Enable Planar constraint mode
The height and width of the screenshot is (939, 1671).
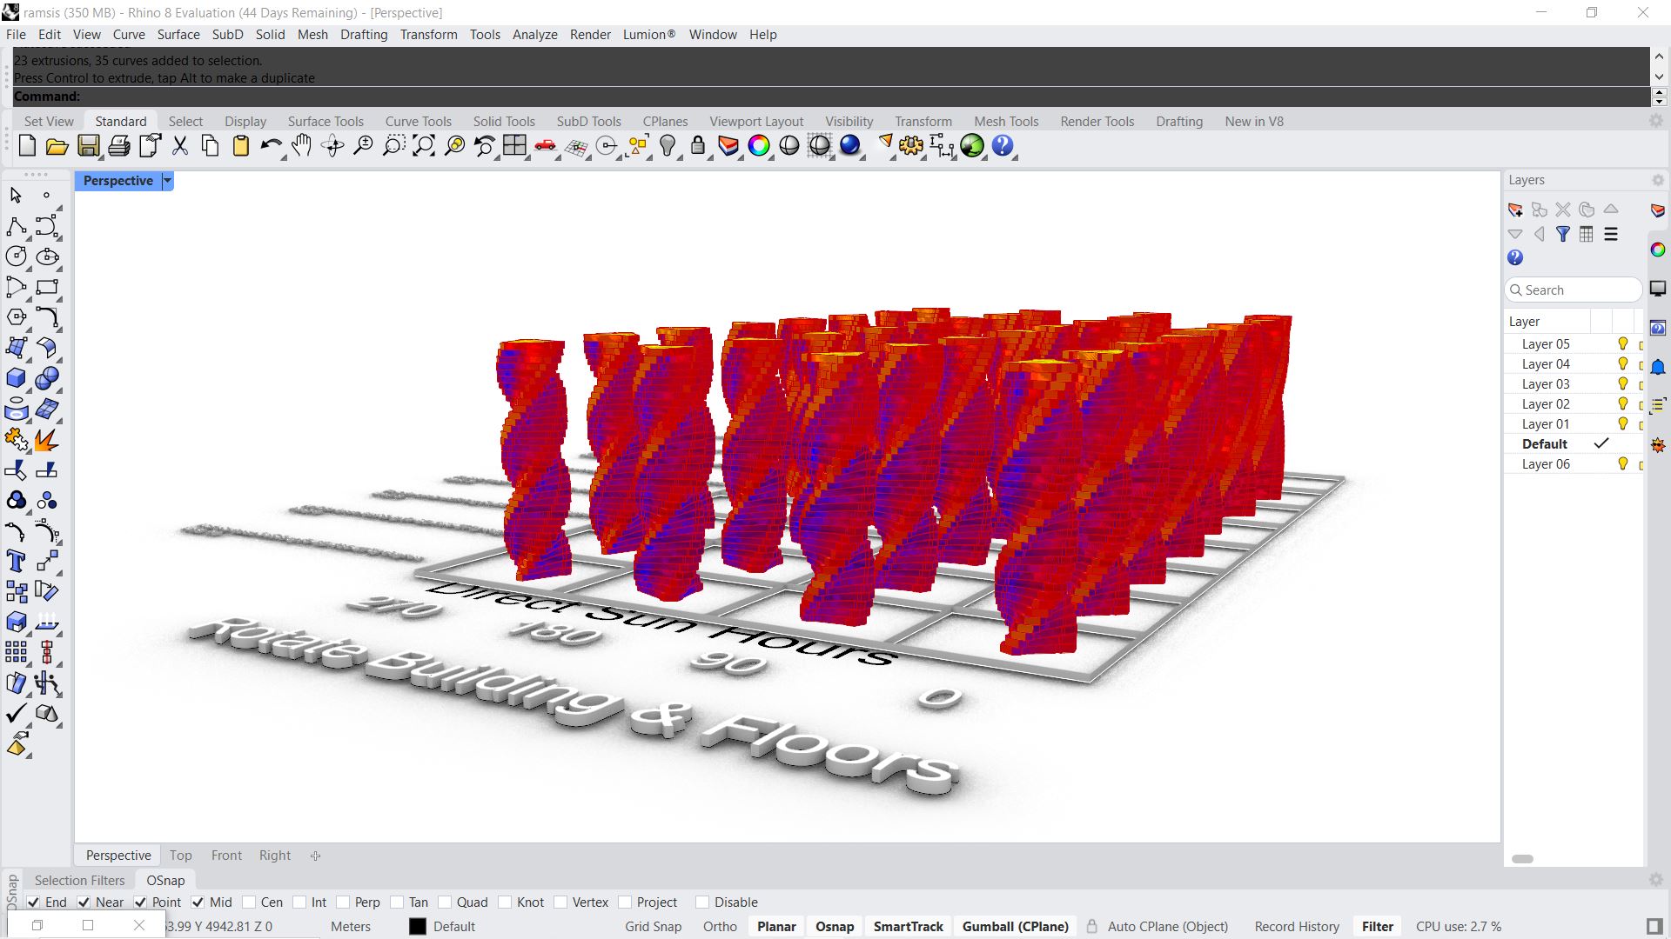tap(775, 926)
